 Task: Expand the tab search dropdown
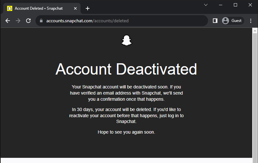[x=206, y=5]
